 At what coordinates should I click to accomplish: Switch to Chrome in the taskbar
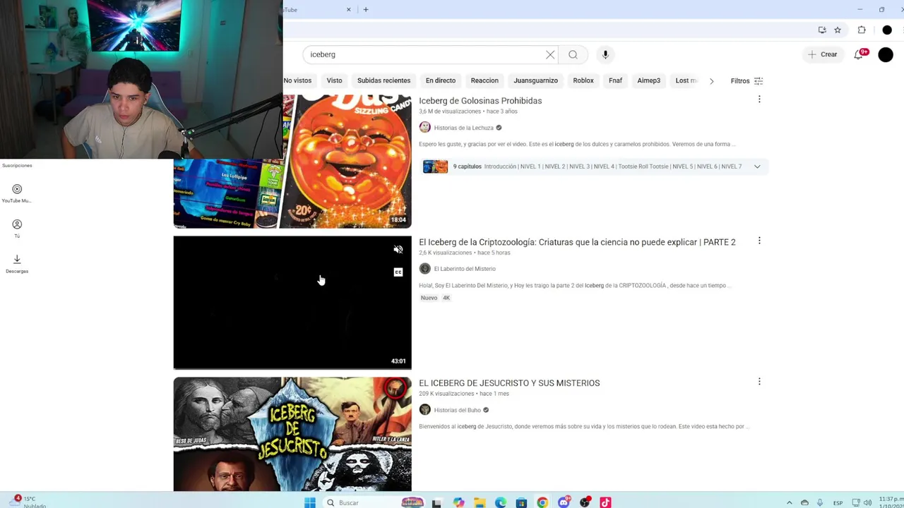542,502
